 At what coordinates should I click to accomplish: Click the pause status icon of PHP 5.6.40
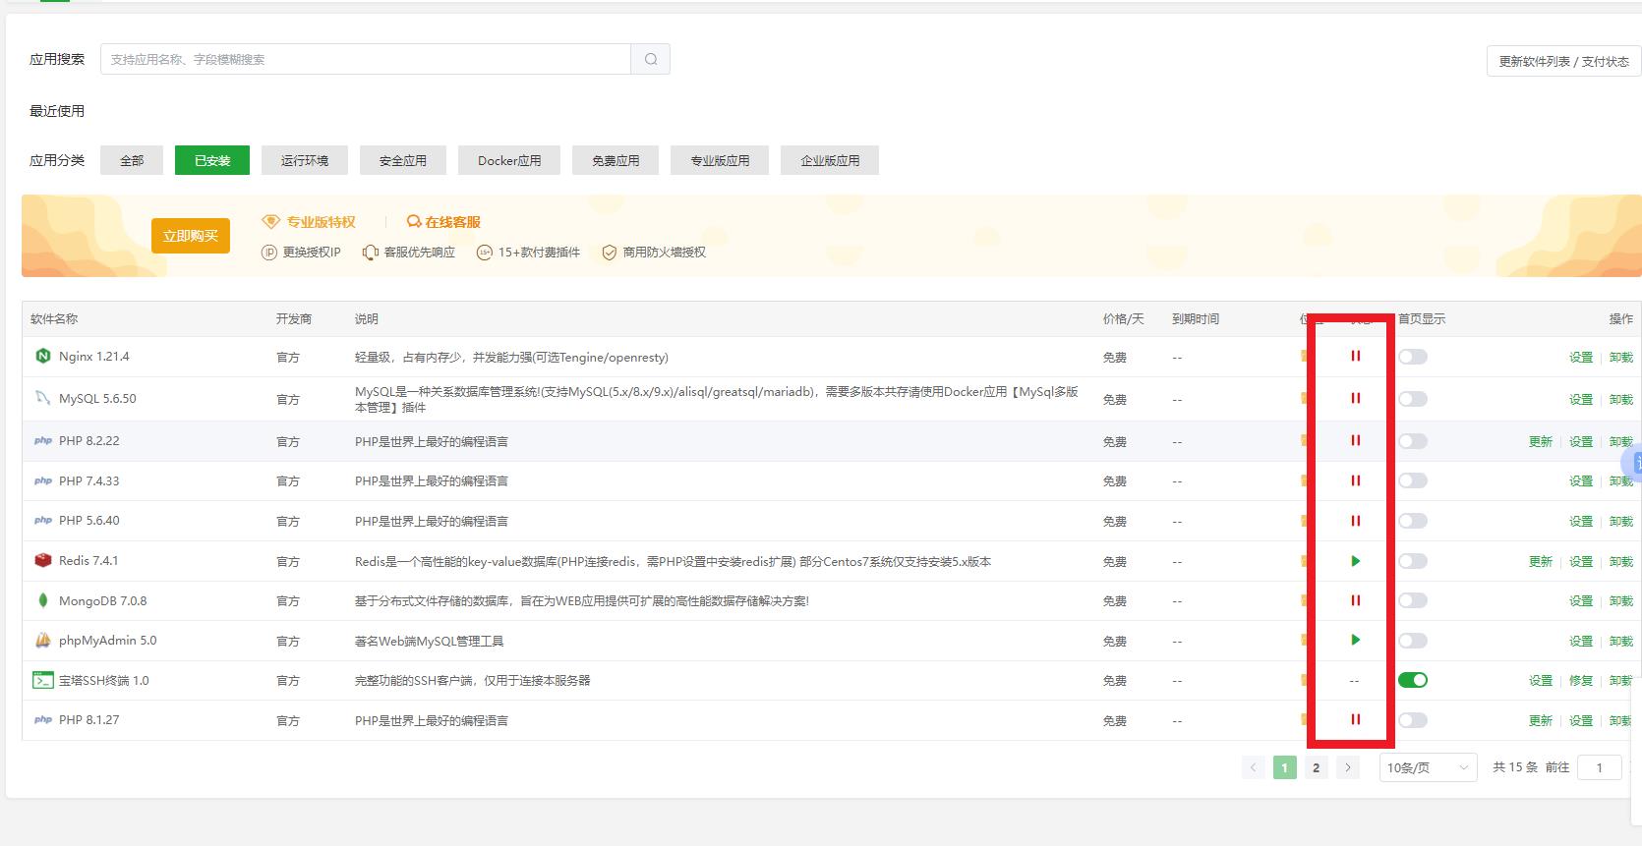pyautogui.click(x=1356, y=521)
